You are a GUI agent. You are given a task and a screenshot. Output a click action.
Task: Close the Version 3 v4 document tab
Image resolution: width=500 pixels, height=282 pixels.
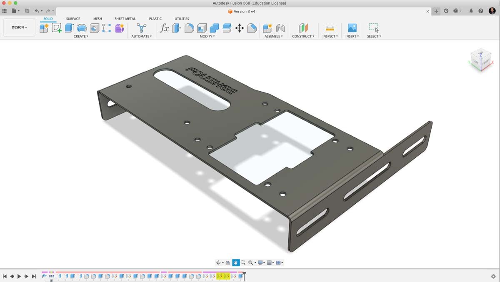coord(427,11)
